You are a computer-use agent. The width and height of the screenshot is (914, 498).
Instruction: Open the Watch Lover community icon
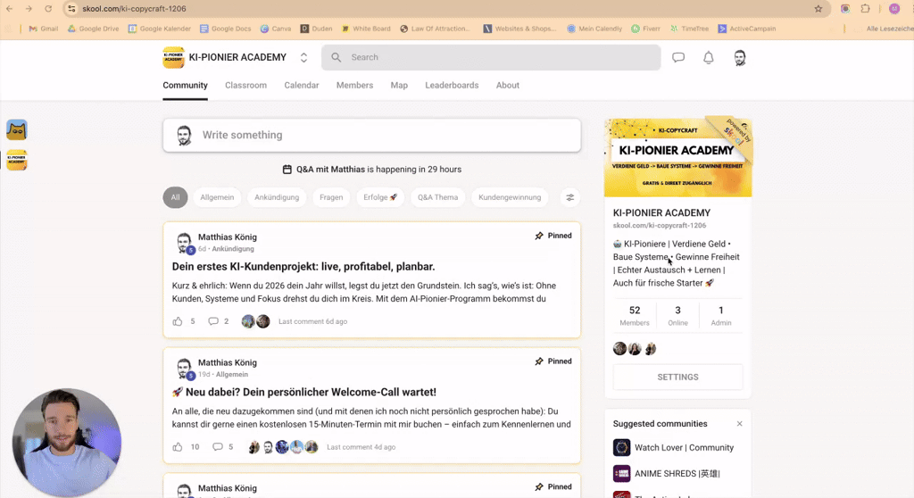coord(621,447)
